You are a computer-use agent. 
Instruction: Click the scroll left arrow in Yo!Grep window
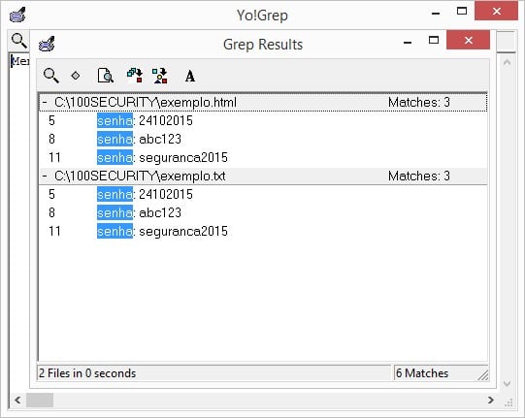(17, 400)
